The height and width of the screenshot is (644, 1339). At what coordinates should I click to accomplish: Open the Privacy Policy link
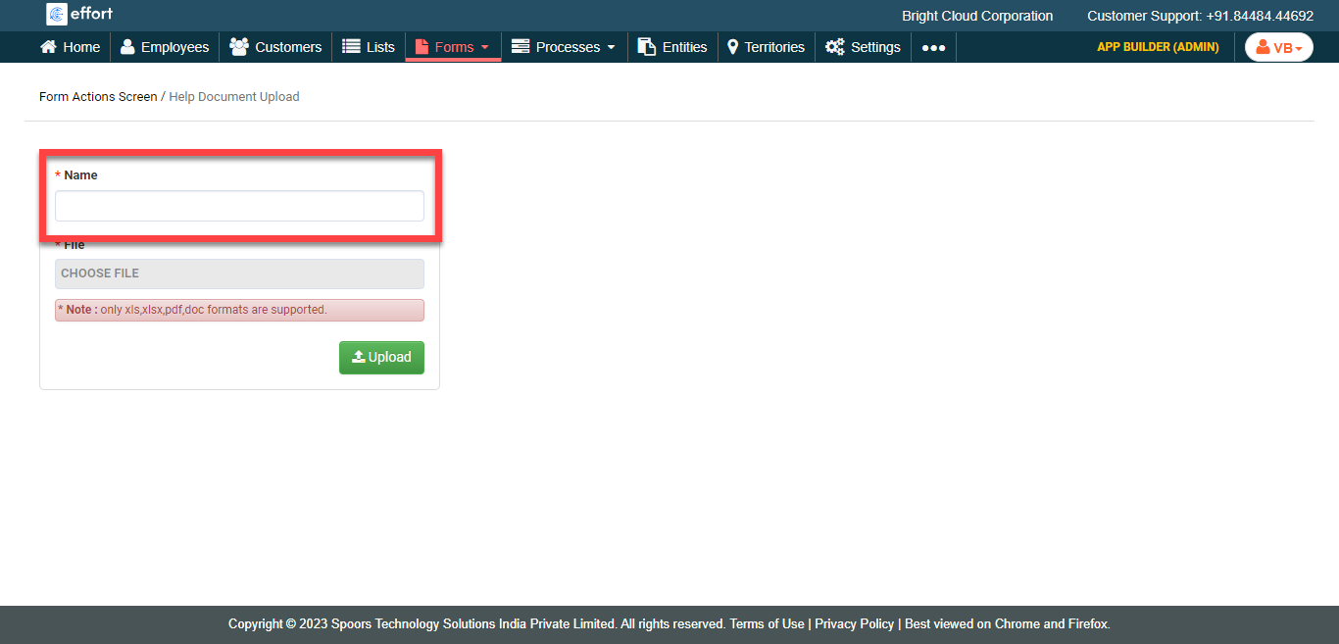[x=854, y=624]
